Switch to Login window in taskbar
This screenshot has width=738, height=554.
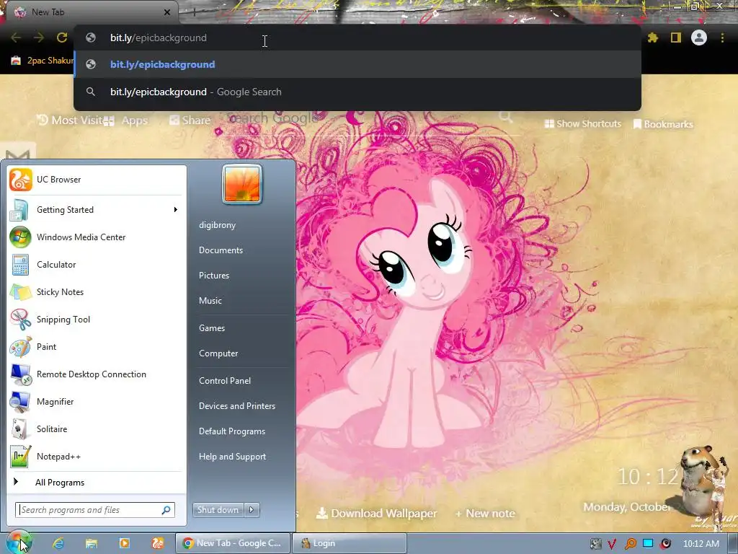350,543
